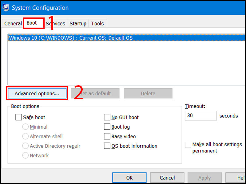Select the Tools tab

point(97,24)
